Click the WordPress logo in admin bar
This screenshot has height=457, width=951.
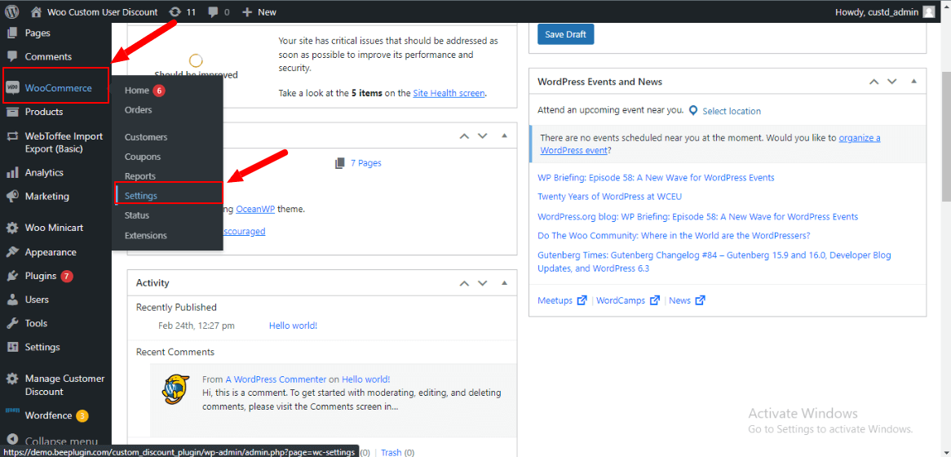pos(12,11)
